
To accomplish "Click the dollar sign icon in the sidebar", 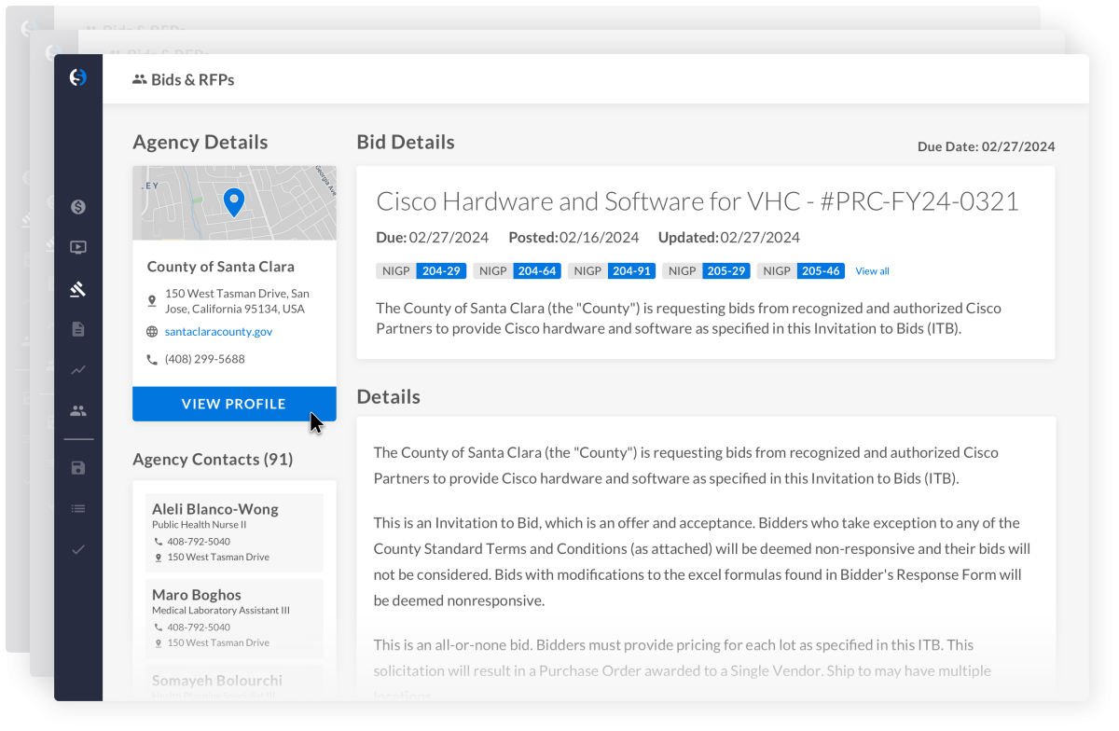I will click(x=78, y=207).
